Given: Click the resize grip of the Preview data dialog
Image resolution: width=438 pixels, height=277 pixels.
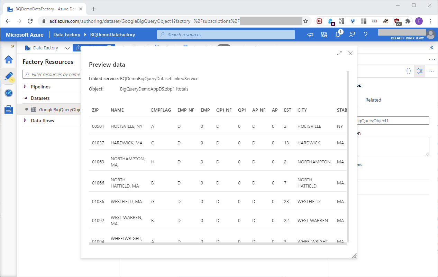Looking at the screenshot, I should [x=354, y=256].
